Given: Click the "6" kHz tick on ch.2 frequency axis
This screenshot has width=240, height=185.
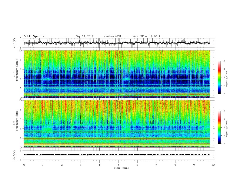Looking at the screenshot, I should pos(21,119).
